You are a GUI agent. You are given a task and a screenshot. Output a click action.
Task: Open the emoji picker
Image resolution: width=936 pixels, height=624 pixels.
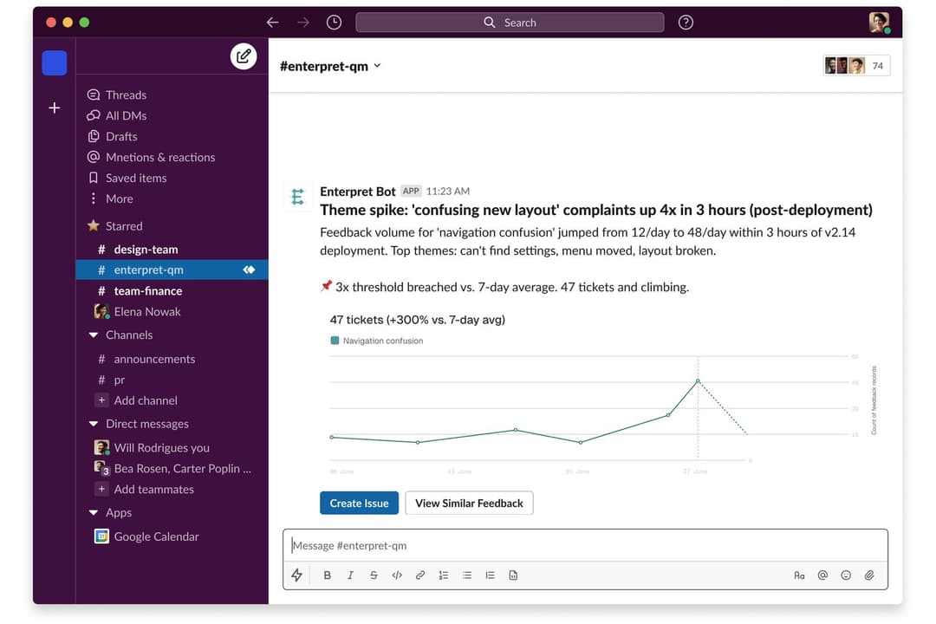point(846,575)
